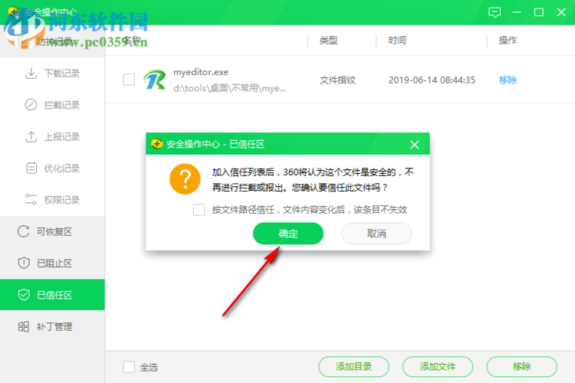Click the 优化记录 clipboard icon
This screenshot has height=383, width=575.
click(x=31, y=169)
